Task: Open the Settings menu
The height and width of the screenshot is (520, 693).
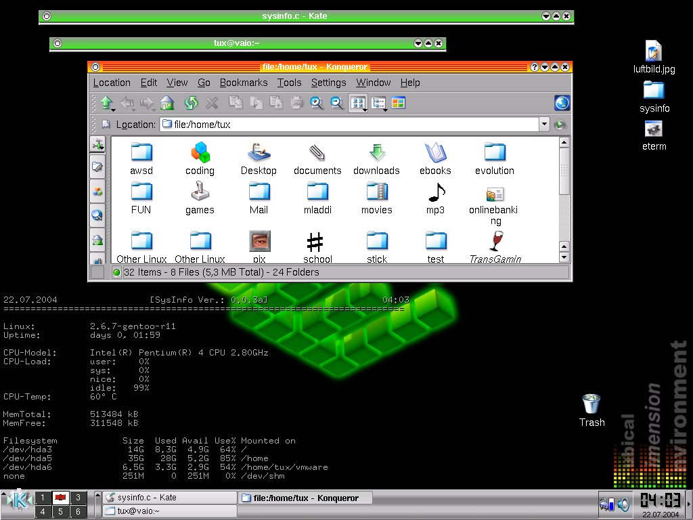Action: coord(328,83)
